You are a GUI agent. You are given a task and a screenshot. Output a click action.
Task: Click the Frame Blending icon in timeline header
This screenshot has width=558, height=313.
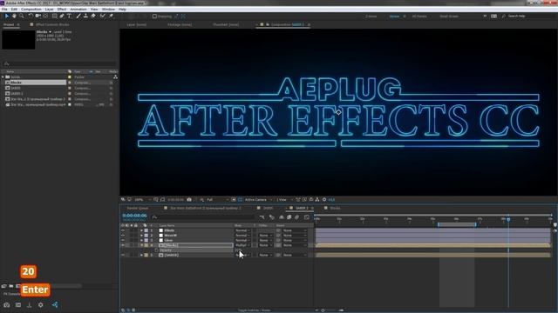pyautogui.click(x=289, y=217)
